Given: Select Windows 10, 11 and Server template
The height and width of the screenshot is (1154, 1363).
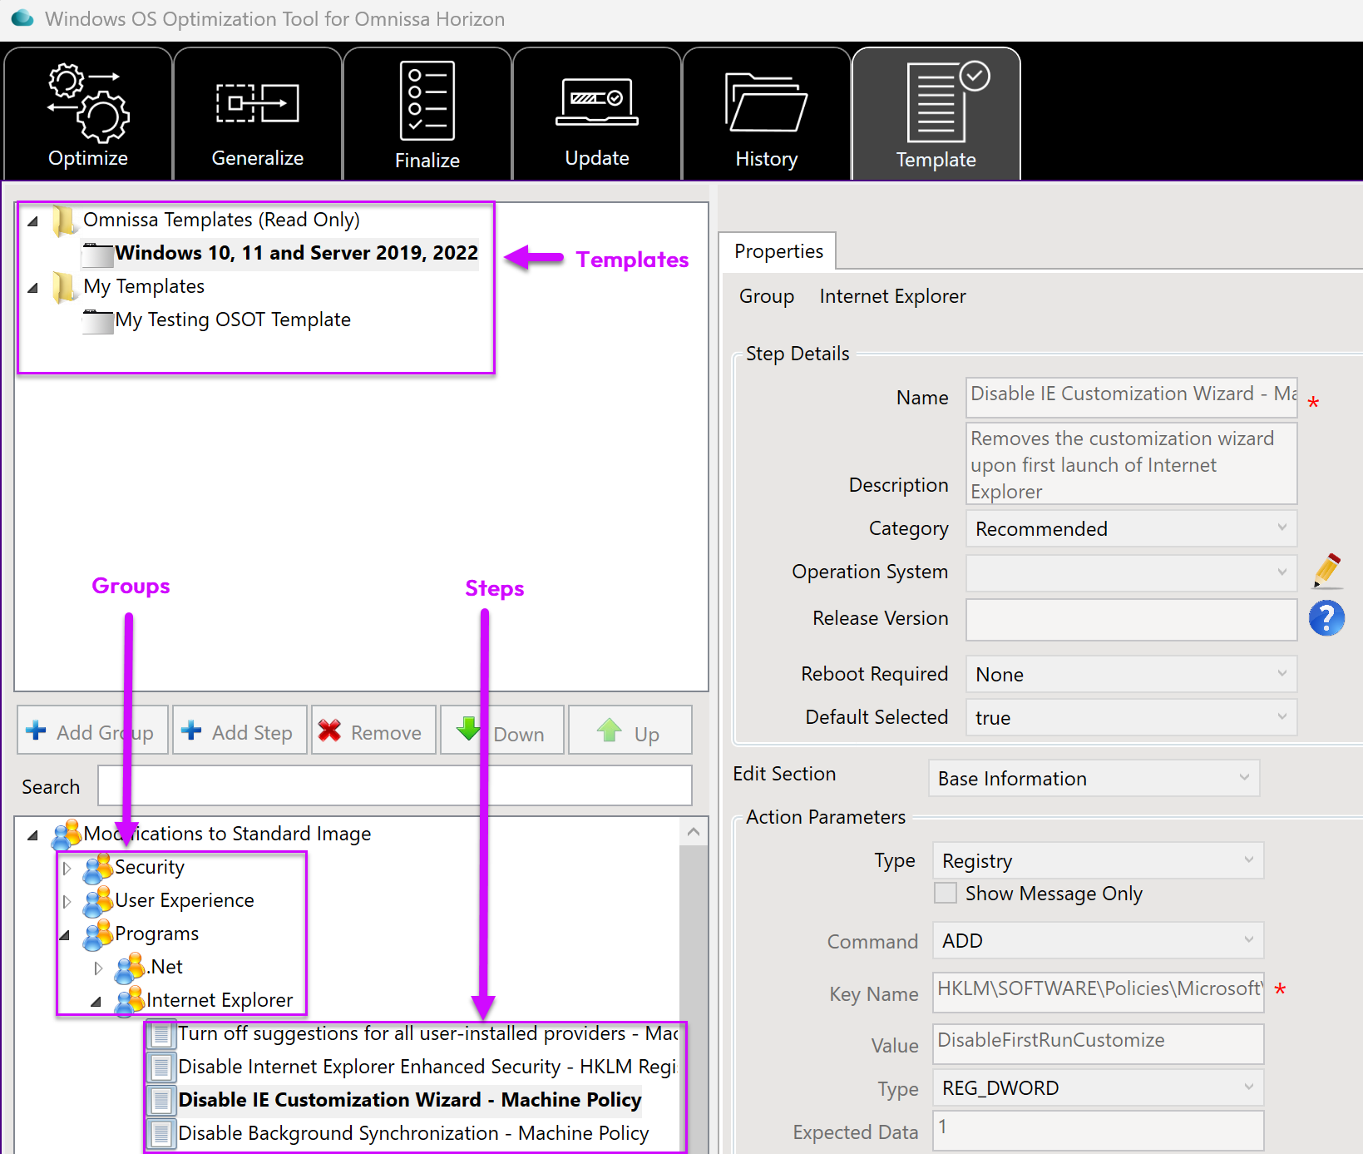Looking at the screenshot, I should pyautogui.click(x=296, y=253).
